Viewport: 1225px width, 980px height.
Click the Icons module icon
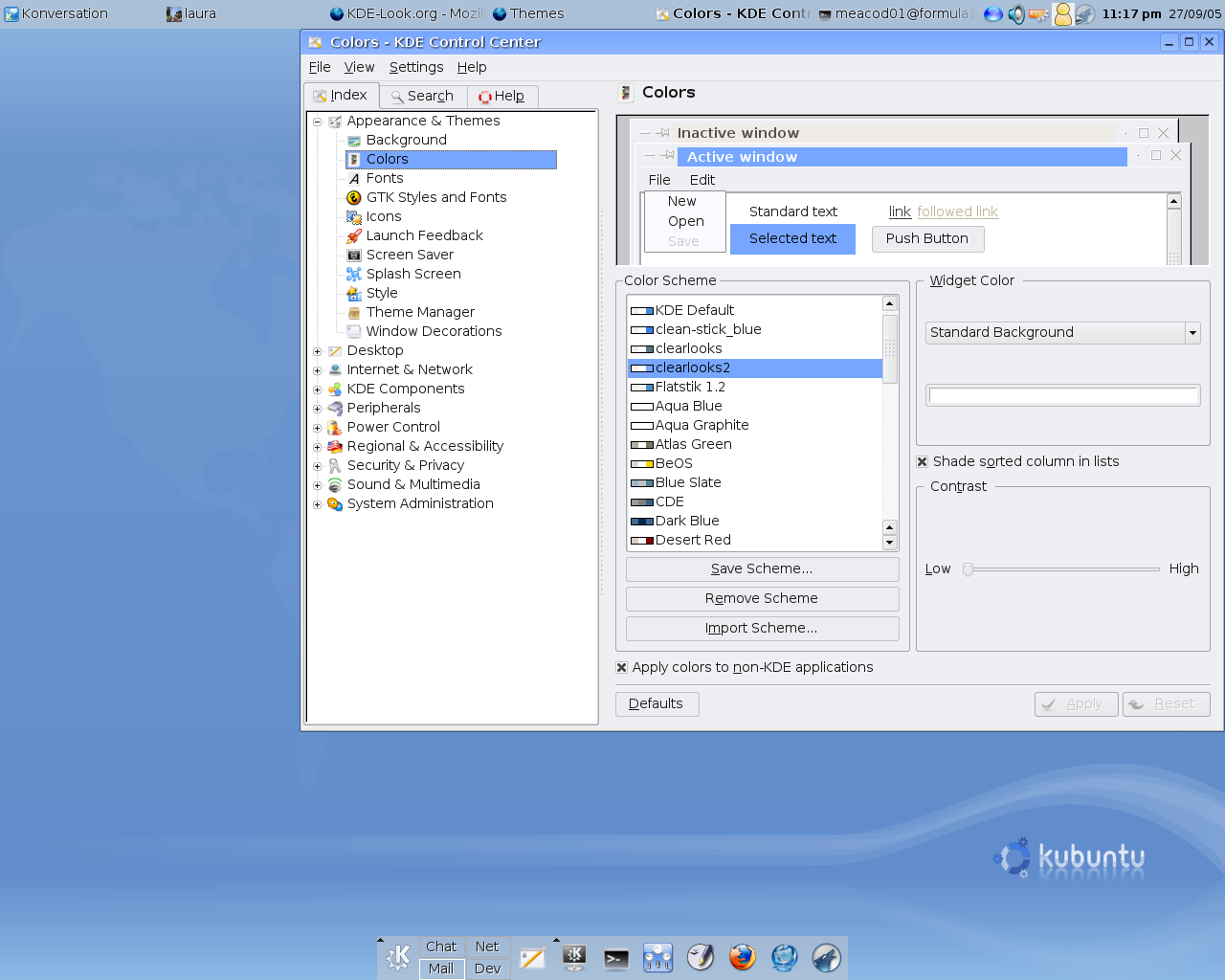[x=354, y=216]
